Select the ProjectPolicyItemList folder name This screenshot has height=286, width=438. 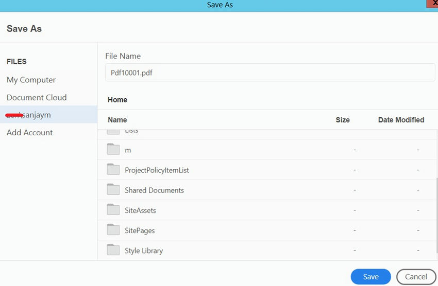point(157,170)
